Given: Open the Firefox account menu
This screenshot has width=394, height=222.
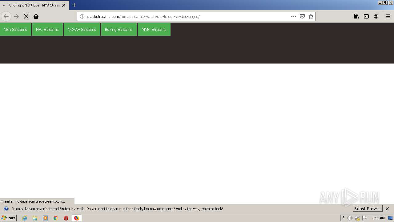Looking at the screenshot, I should pos(376,16).
